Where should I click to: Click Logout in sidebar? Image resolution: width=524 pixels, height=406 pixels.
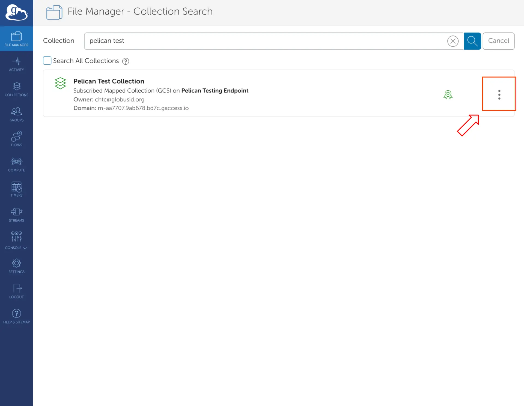pos(16,291)
